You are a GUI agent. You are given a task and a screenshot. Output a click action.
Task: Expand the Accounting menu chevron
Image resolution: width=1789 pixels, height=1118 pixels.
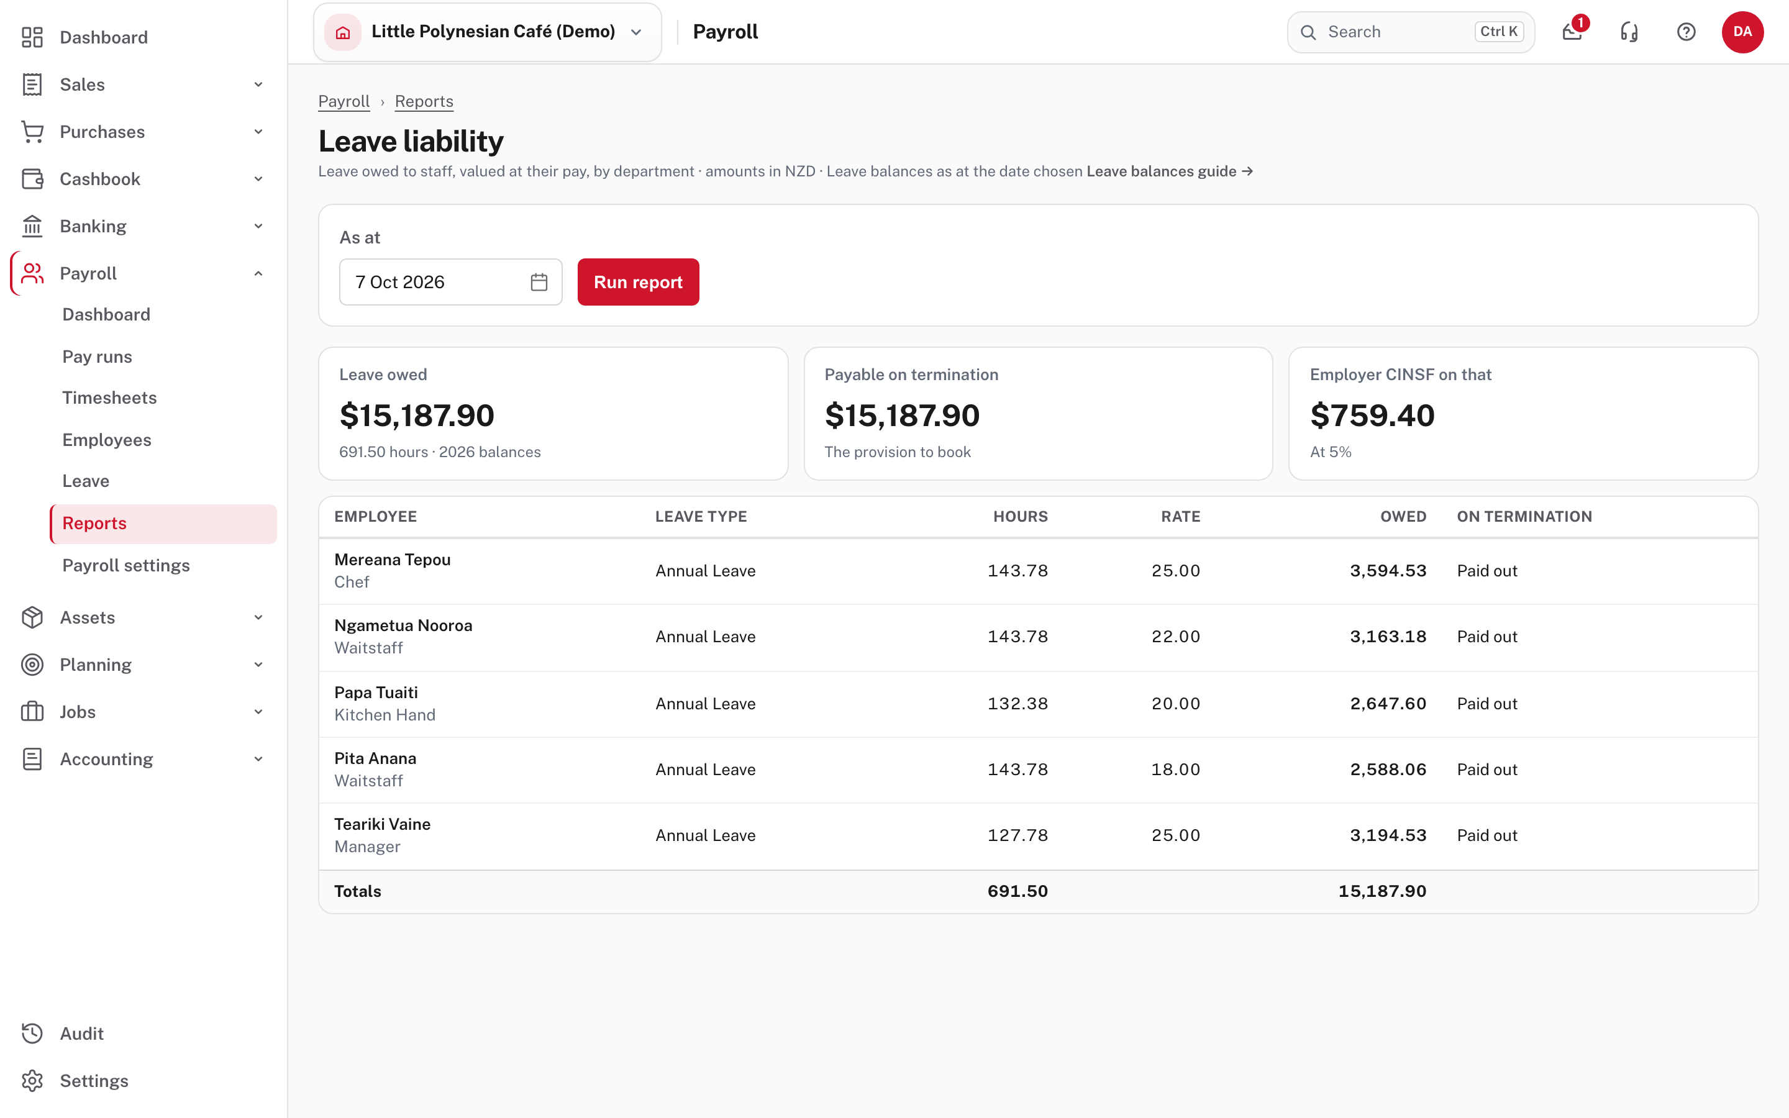[258, 760]
